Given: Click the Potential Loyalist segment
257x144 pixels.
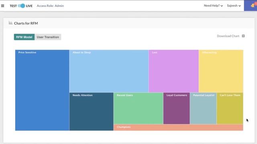Looking at the screenshot, I should pyautogui.click(x=203, y=108).
